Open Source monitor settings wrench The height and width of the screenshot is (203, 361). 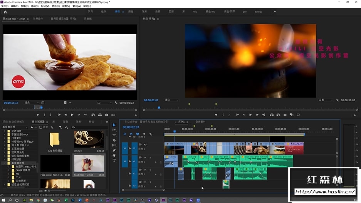pos(116,102)
